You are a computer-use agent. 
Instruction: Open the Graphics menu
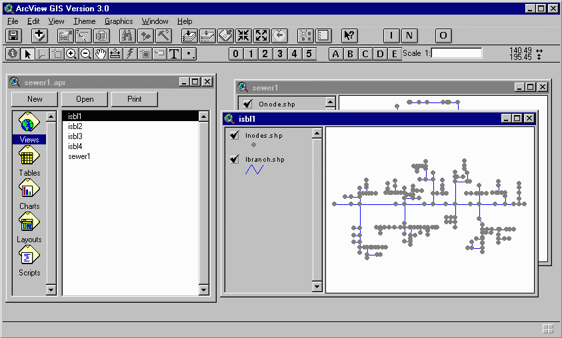(x=119, y=21)
